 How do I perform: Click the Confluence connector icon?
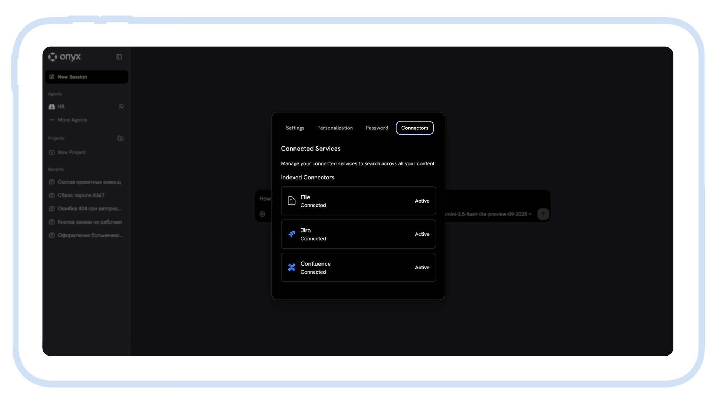(292, 268)
